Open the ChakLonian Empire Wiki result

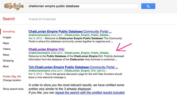click(46, 49)
